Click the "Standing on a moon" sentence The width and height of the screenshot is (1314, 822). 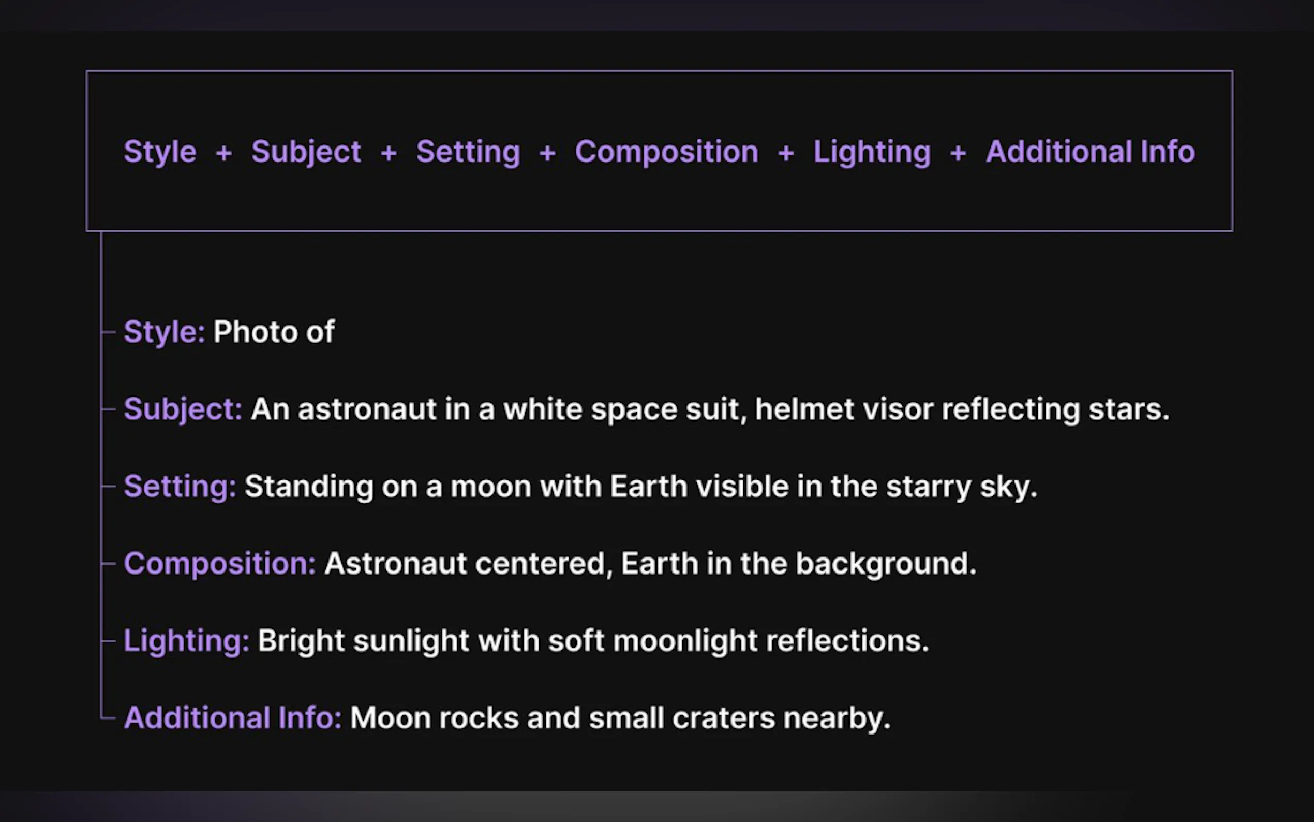pyautogui.click(x=640, y=486)
